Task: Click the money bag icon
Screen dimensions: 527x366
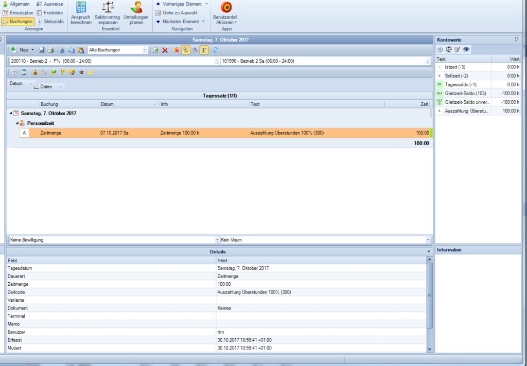Action: click(x=35, y=72)
